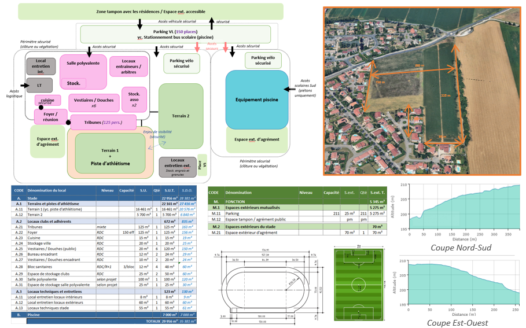Select the 'Parking VL (150 places)' box
Screen dimensions: 526x328
[175, 34]
